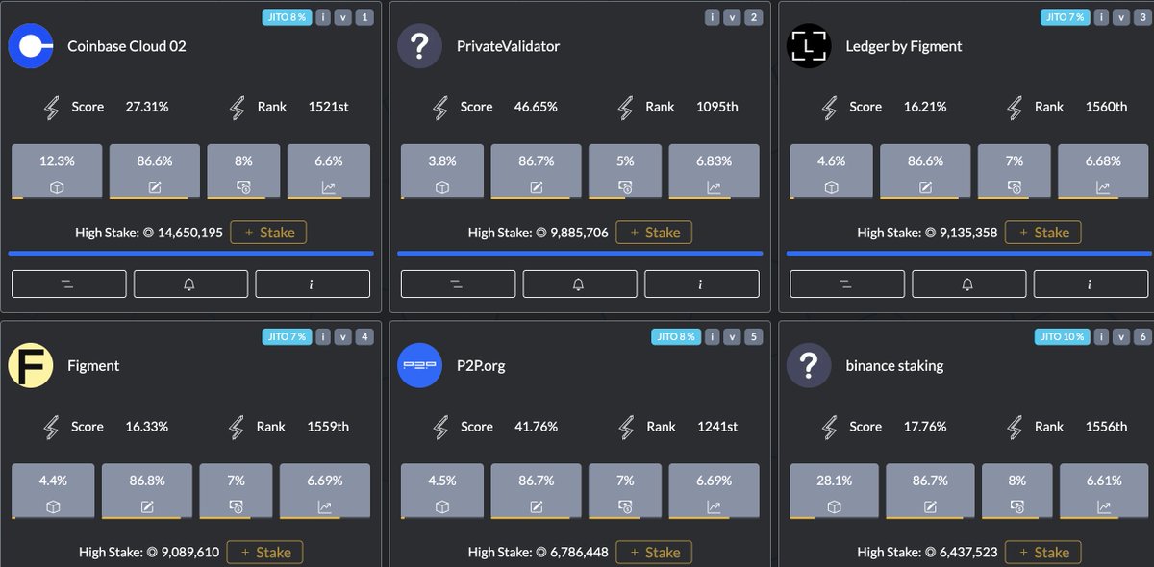Image resolution: width=1154 pixels, height=567 pixels.
Task: Click the 86.8% vote tile on Figment
Action: coord(147,491)
